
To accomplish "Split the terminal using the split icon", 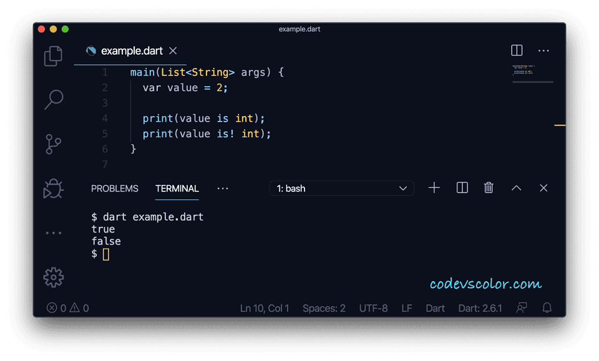I will point(462,188).
